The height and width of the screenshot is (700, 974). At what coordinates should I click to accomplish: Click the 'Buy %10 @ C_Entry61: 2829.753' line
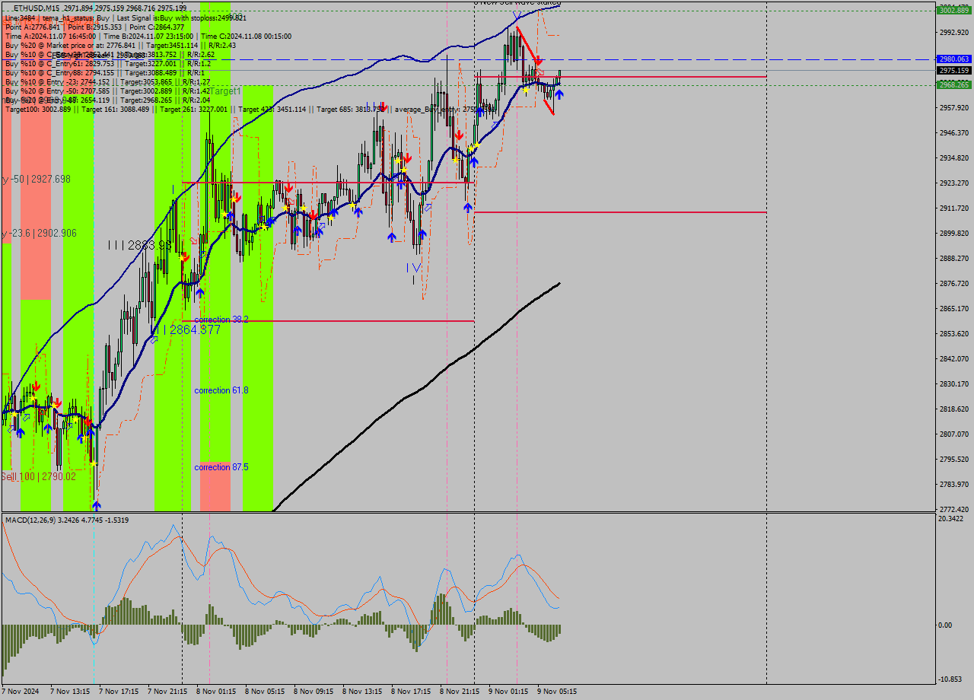[107, 63]
